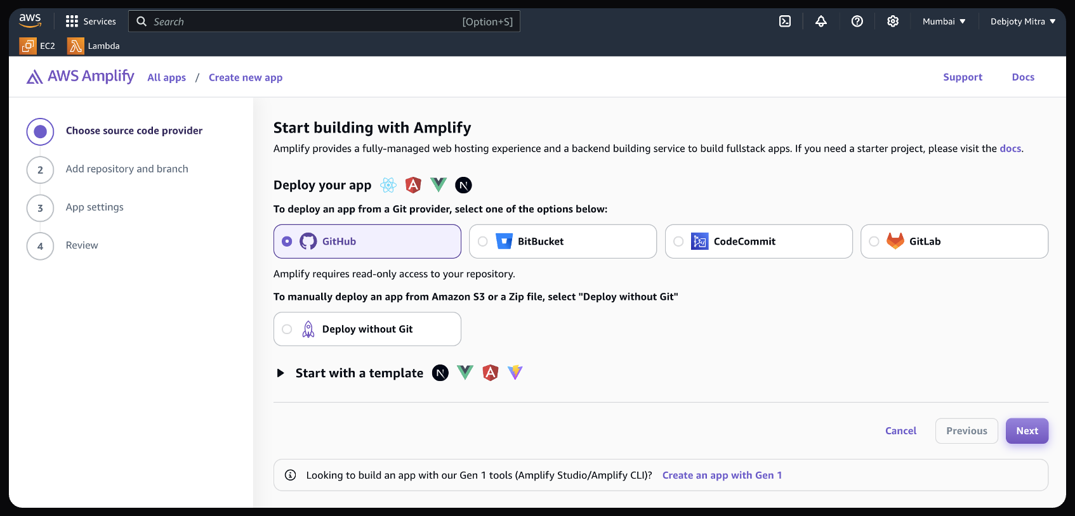
Task: Open Create an app with Gen 1 link
Action: click(x=722, y=475)
